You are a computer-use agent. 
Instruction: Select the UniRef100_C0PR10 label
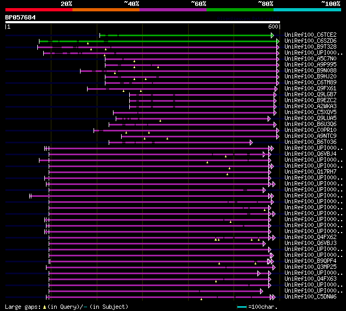310,130
